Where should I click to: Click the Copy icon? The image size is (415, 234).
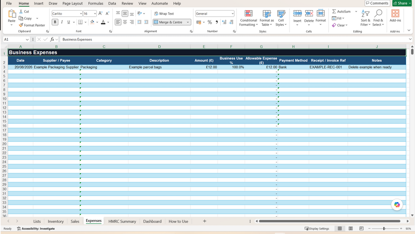click(21, 18)
